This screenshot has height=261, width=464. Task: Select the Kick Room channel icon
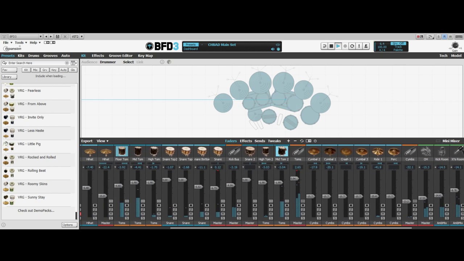click(442, 151)
